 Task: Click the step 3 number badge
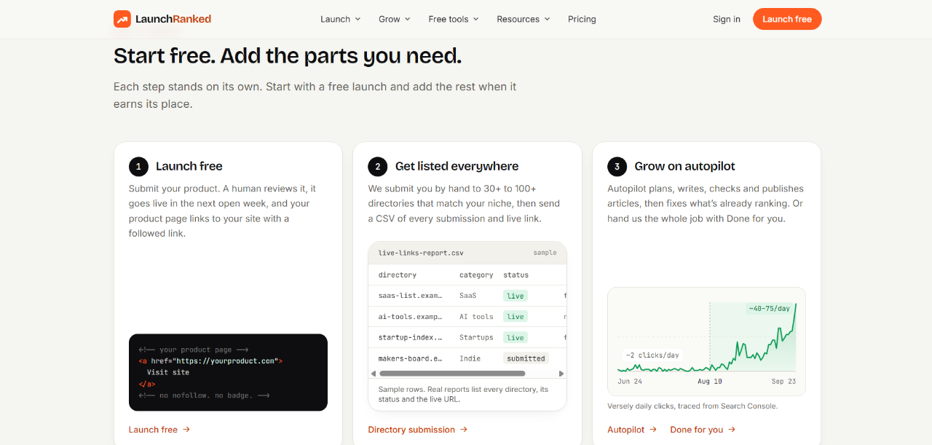pyautogui.click(x=617, y=167)
